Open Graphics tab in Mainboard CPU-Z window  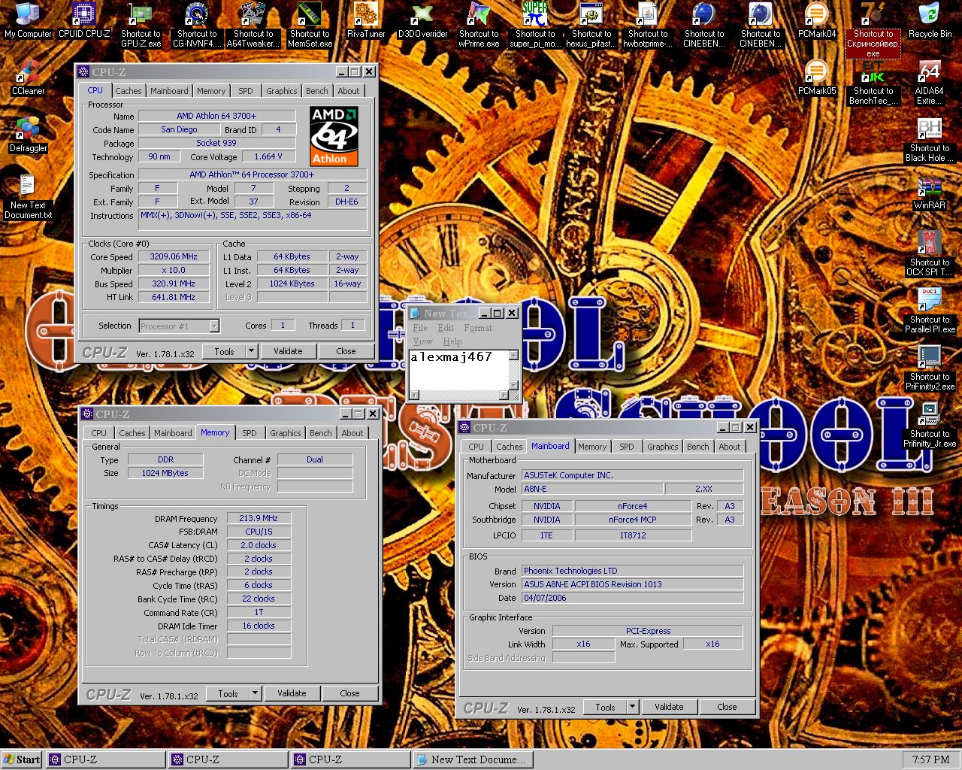[663, 447]
